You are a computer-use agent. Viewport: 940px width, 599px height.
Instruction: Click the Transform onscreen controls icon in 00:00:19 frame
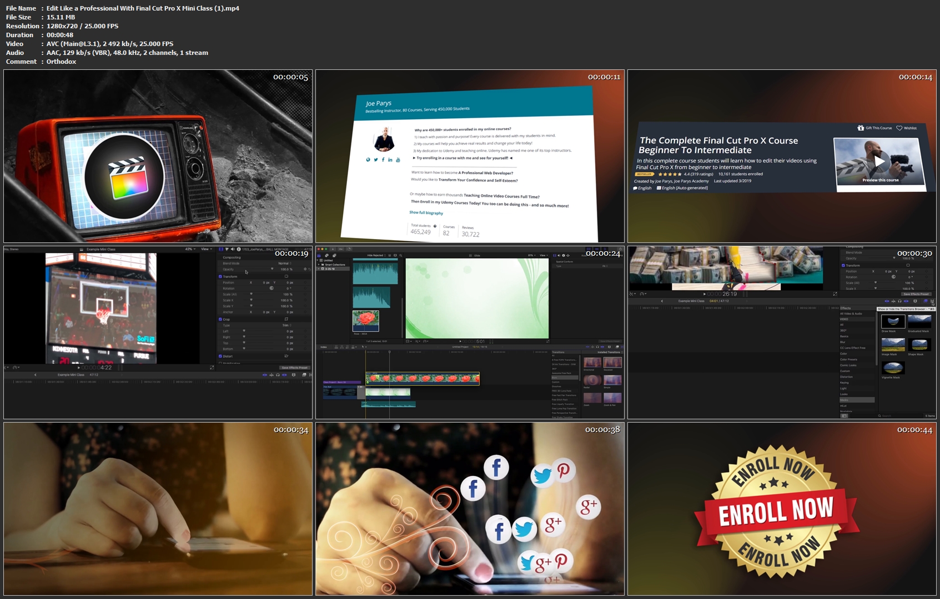click(286, 276)
